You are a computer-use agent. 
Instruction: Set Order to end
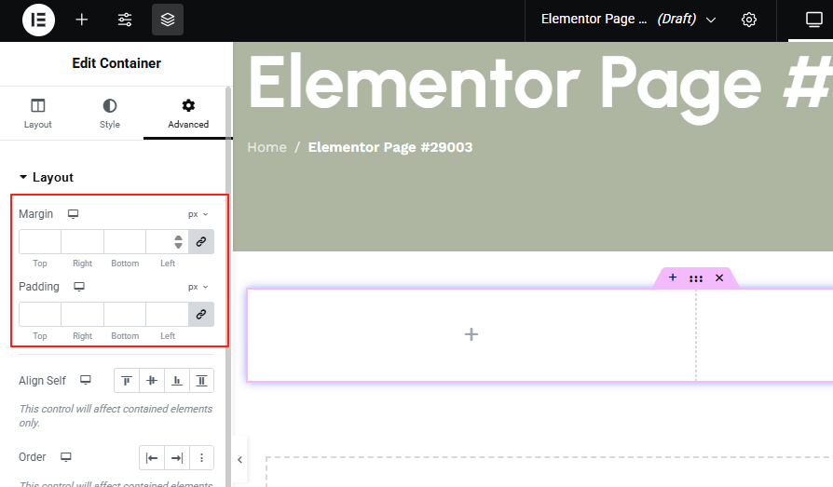177,458
